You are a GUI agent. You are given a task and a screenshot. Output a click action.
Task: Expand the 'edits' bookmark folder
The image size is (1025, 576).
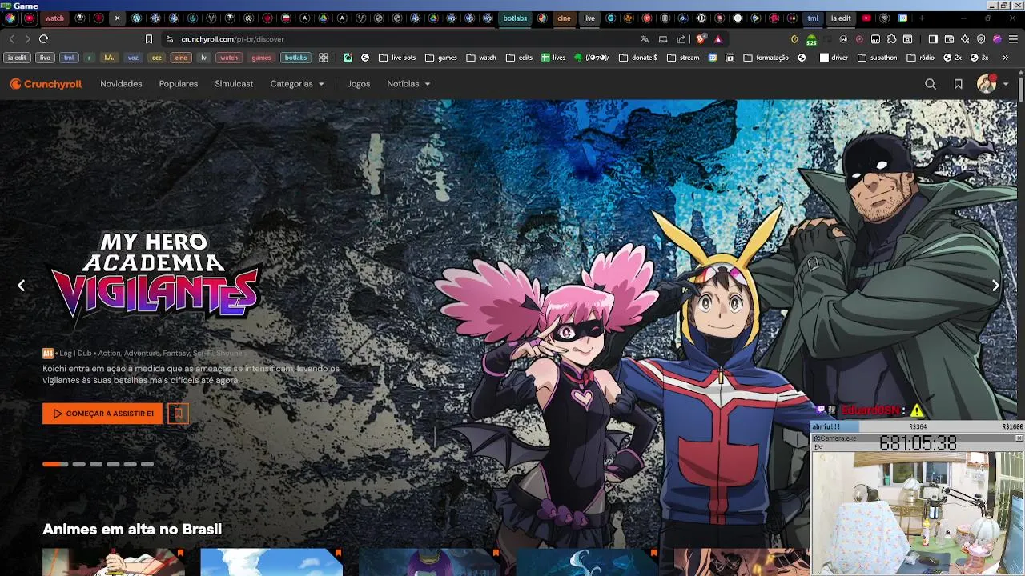pyautogui.click(x=519, y=58)
